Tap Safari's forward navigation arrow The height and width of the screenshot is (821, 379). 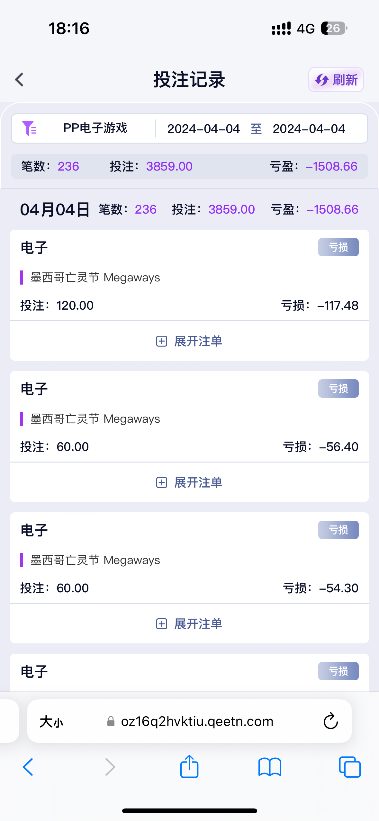pyautogui.click(x=110, y=767)
